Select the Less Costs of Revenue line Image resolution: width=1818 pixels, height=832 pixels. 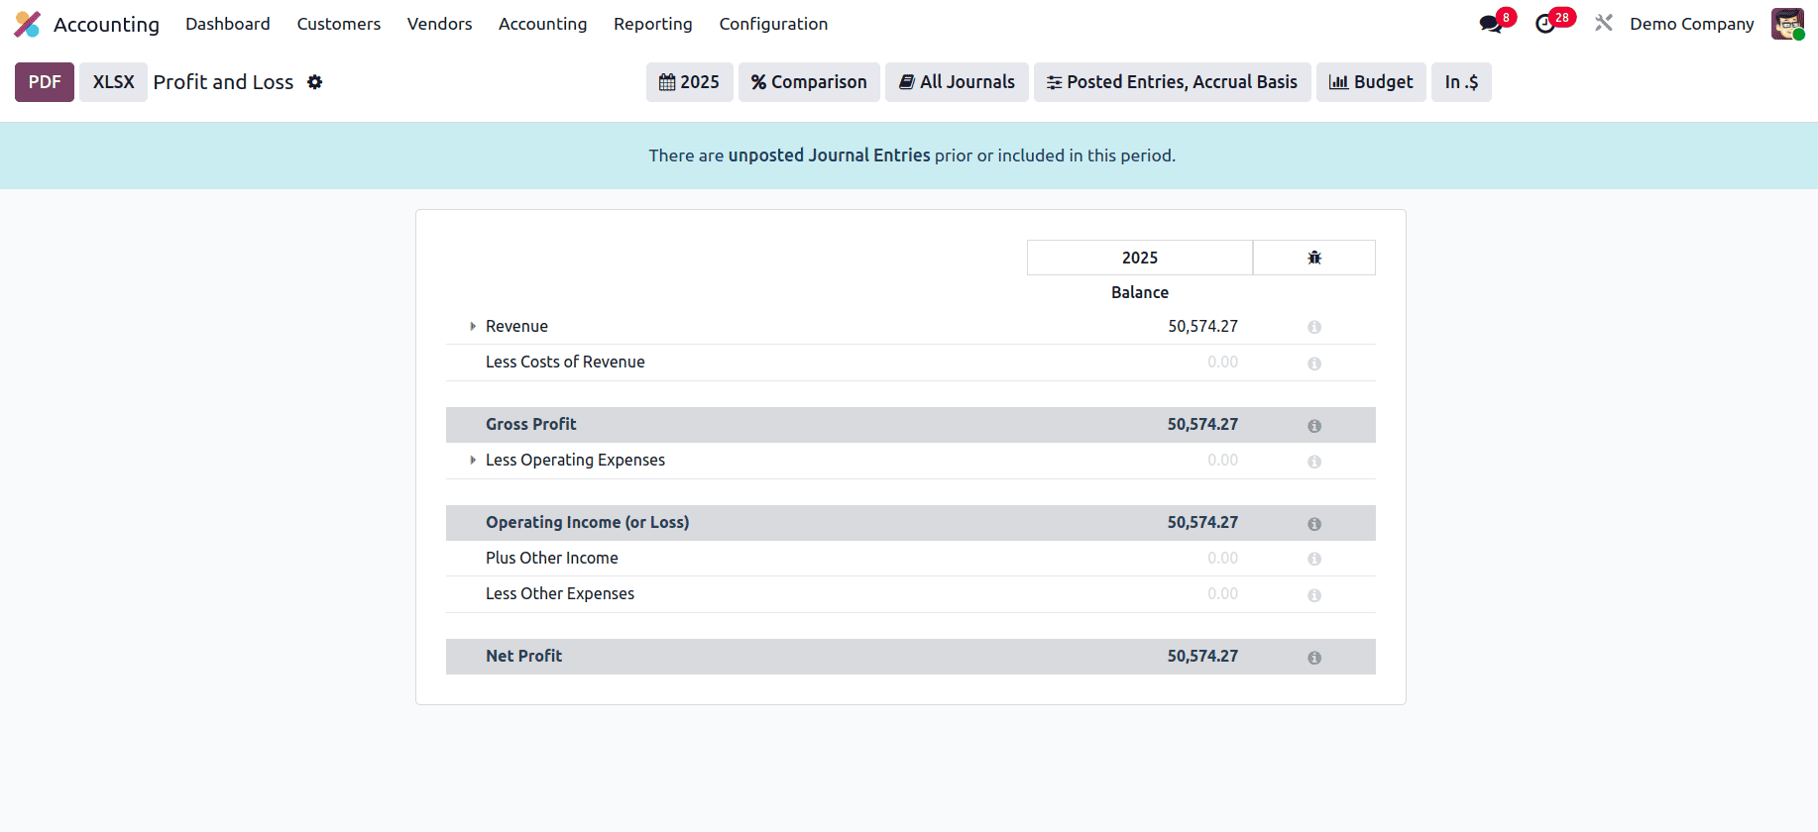point(565,362)
